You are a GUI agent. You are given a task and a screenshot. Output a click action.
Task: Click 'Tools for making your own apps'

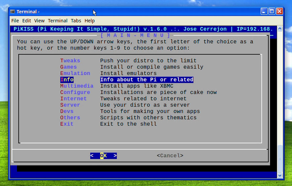point(150,111)
